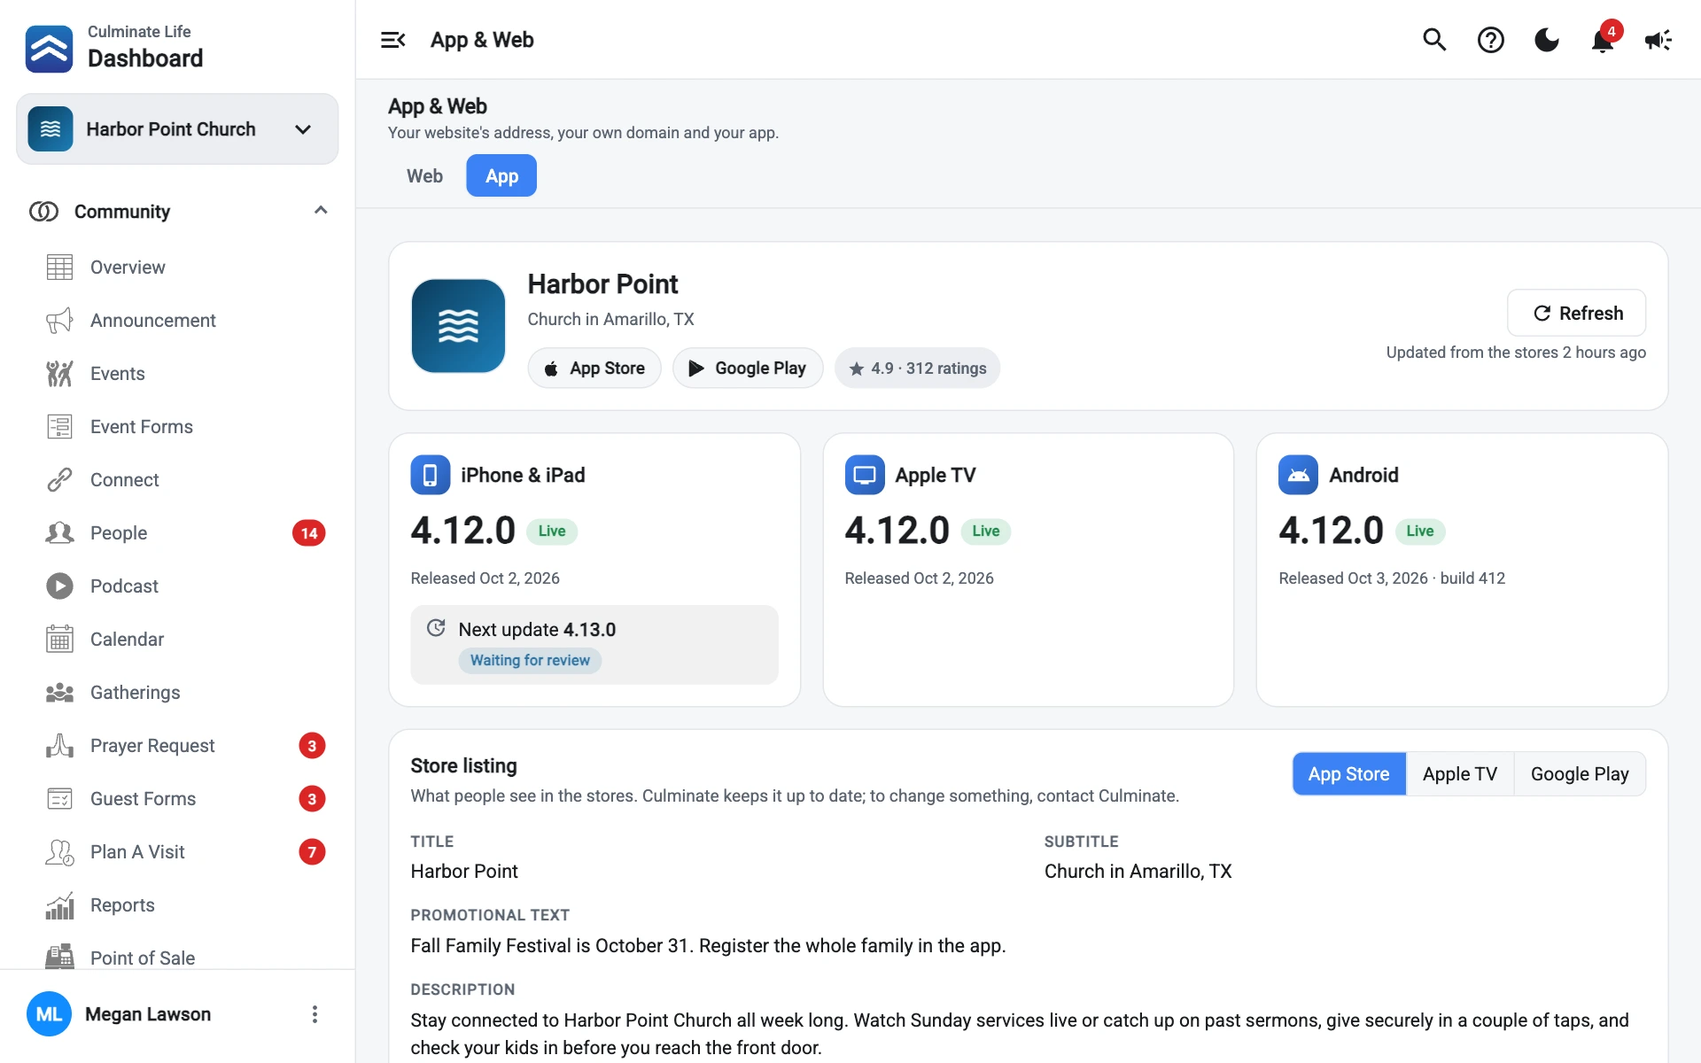Click the iPhone & iPad platform icon

pyautogui.click(x=430, y=475)
